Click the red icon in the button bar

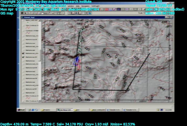pyautogui.click(x=106, y=9)
